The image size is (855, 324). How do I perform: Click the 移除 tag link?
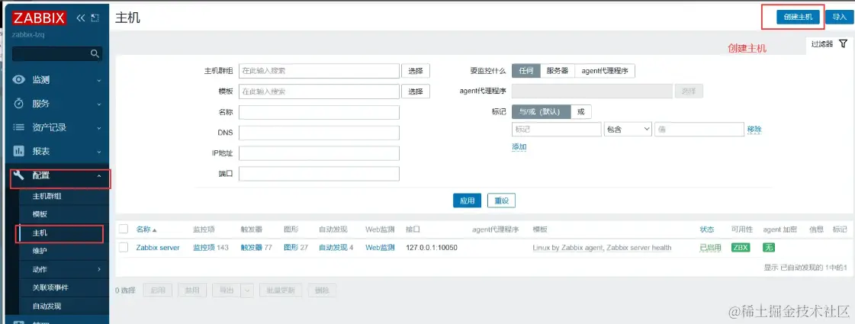click(x=754, y=130)
